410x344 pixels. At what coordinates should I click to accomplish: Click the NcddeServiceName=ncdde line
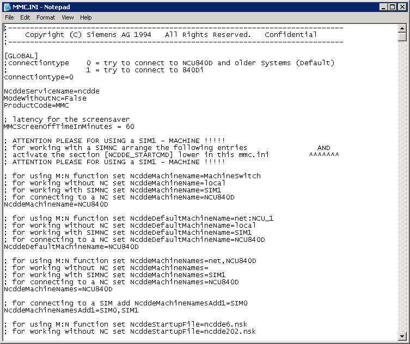pyautogui.click(x=52, y=91)
